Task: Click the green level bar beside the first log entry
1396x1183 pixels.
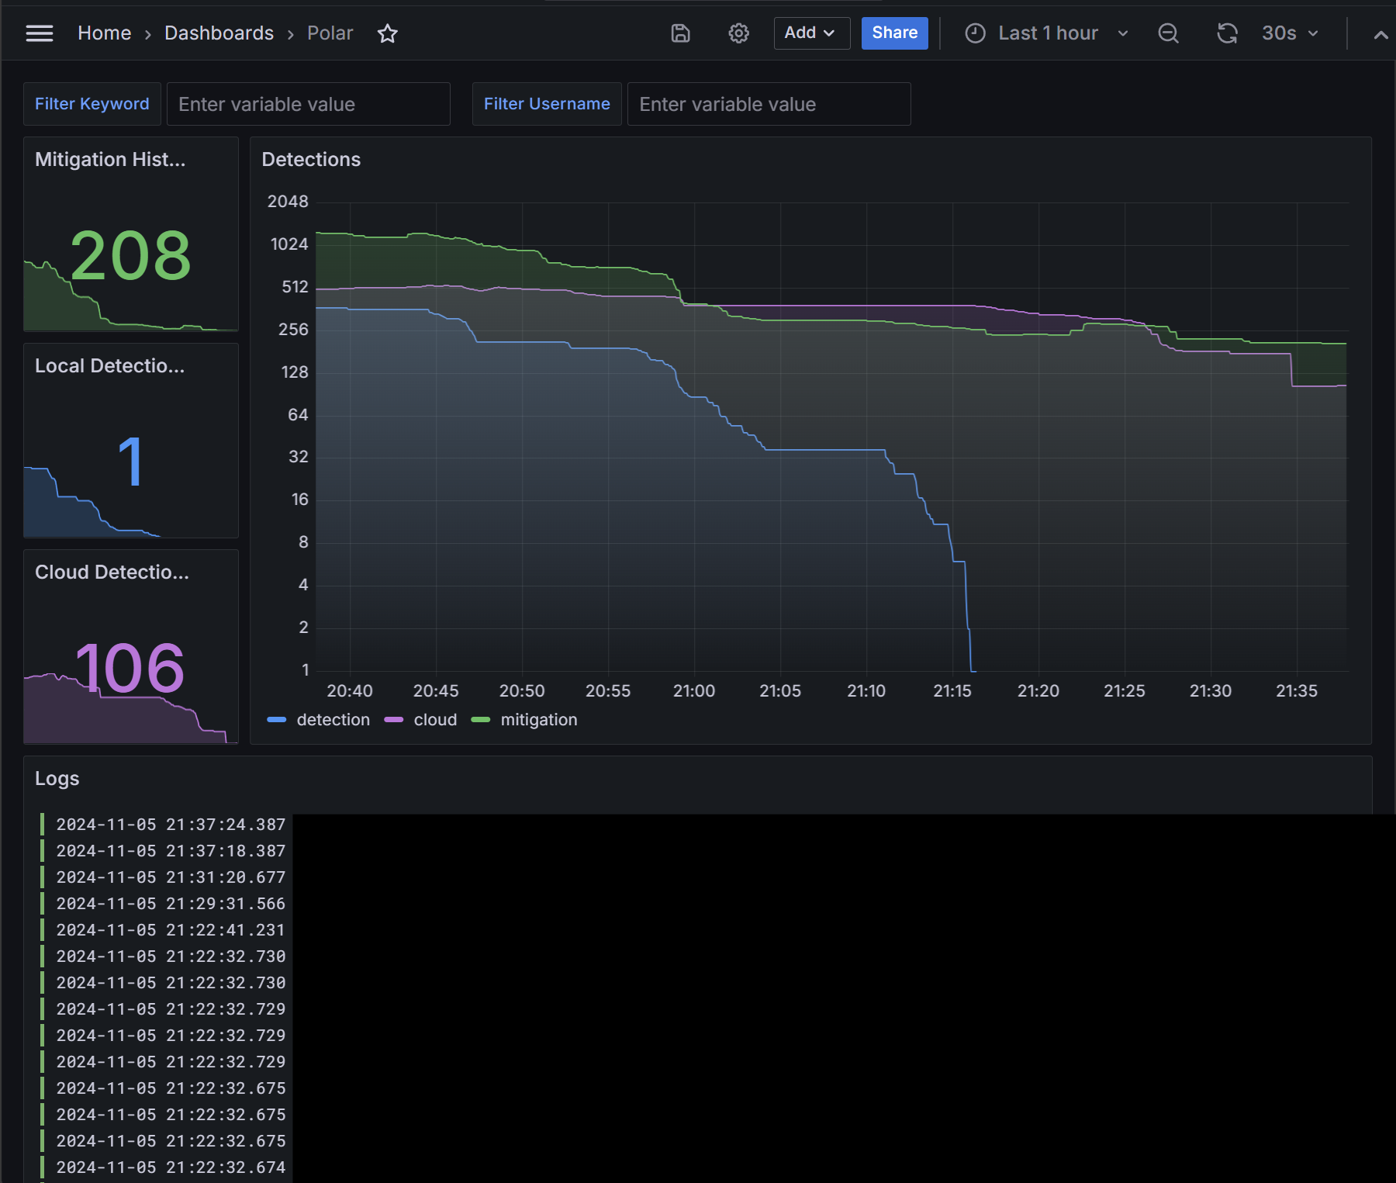Action: (42, 824)
